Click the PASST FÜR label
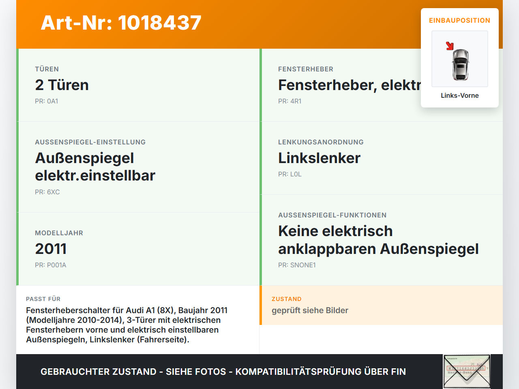519x389 pixels. [x=43, y=299]
